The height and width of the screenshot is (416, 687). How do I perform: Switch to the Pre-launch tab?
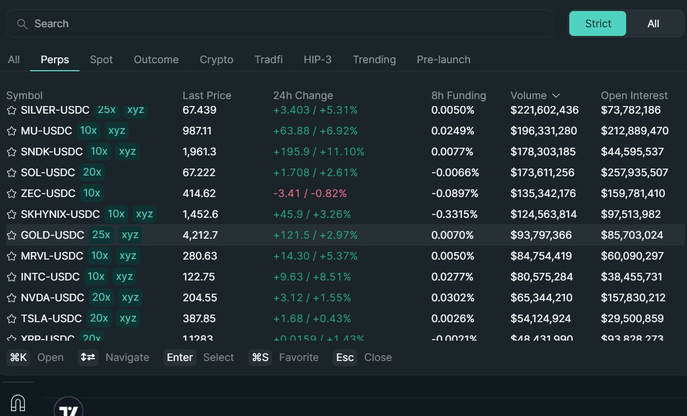[444, 60]
